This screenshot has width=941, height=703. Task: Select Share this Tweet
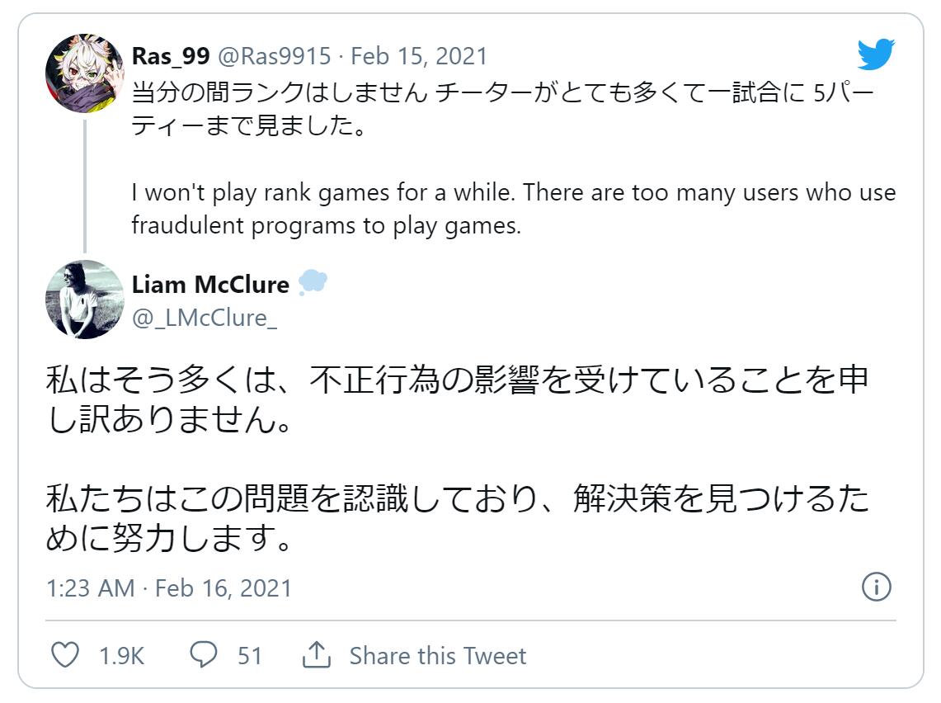tap(437, 656)
